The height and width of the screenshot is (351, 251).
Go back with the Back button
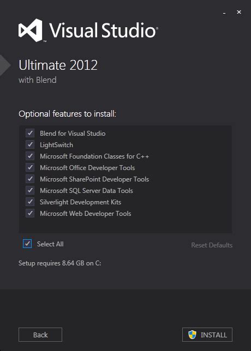(40, 335)
